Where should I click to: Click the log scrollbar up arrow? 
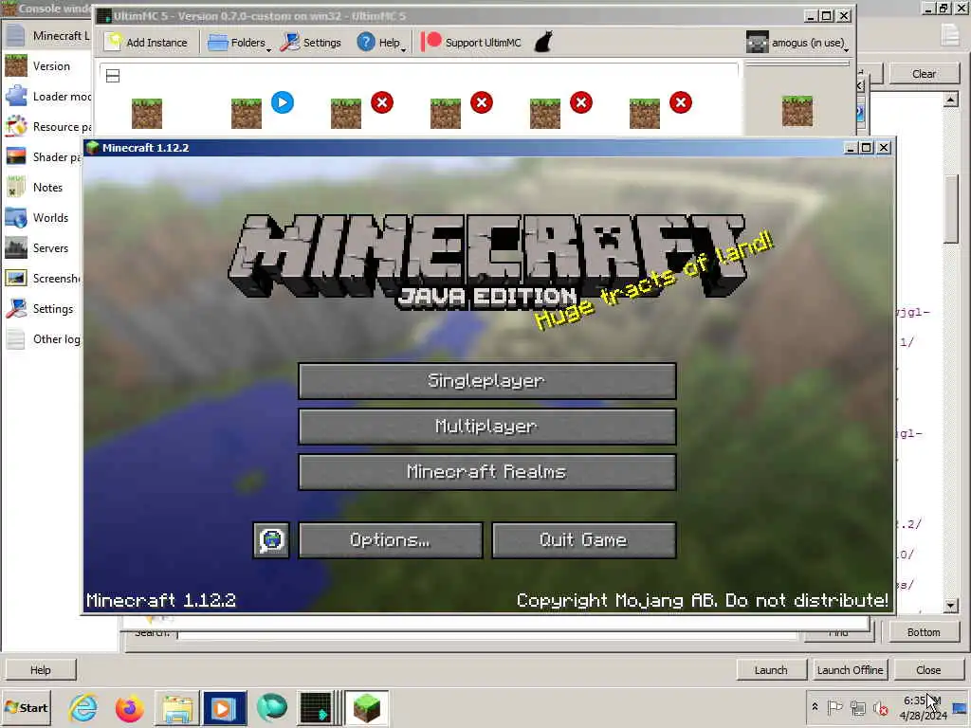pos(950,100)
